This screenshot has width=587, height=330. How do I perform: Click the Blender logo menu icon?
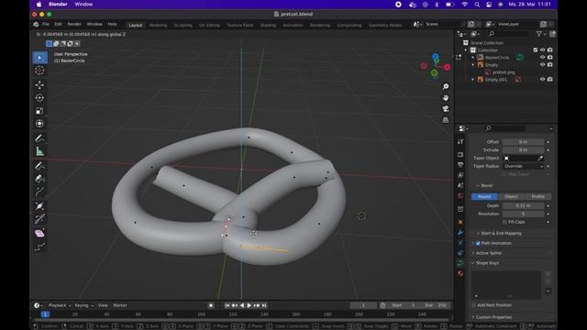click(x=36, y=25)
